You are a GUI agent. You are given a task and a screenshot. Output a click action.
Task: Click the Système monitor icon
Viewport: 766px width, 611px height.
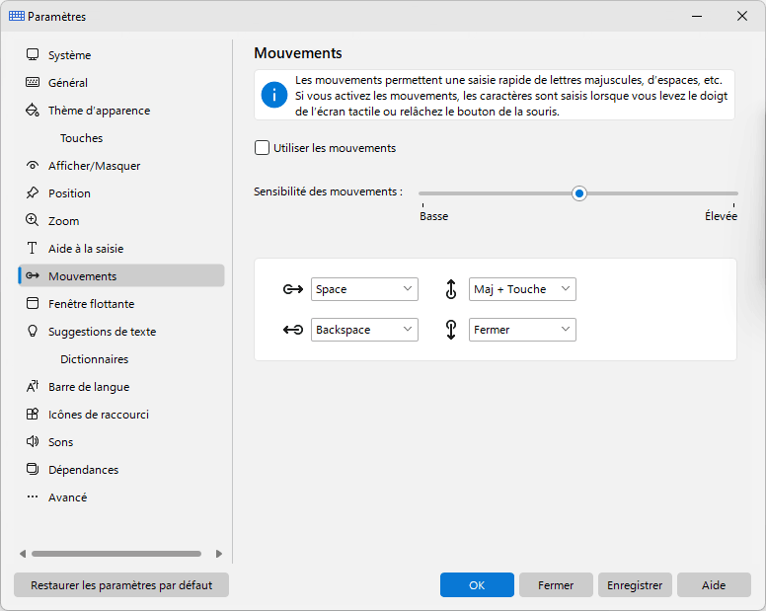tap(33, 54)
